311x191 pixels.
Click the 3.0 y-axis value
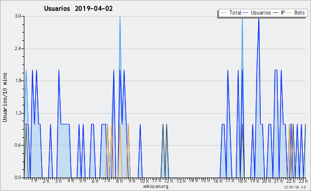pyautogui.click(x=18, y=16)
